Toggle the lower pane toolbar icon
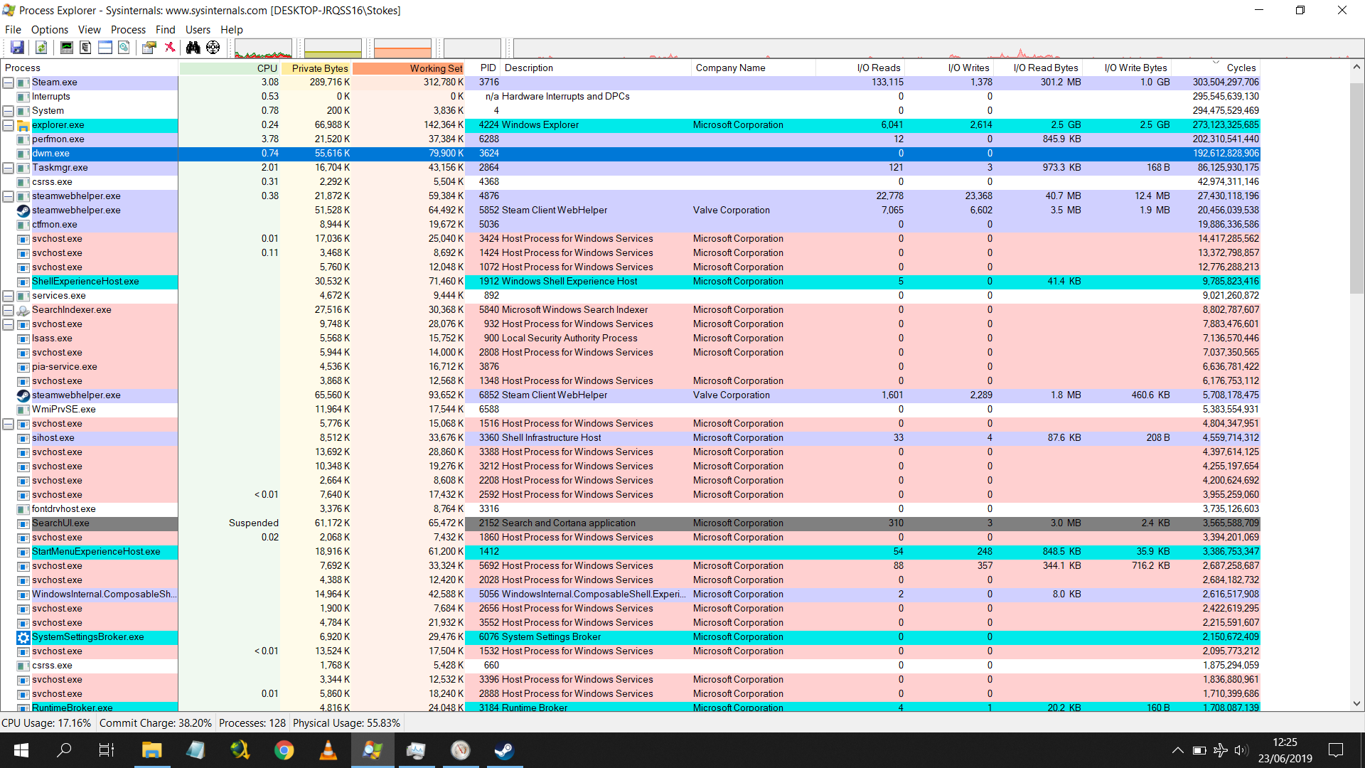Screen dimensions: 1365x768 [x=105, y=48]
